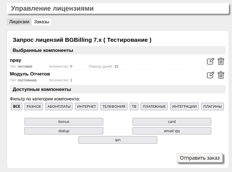Add the bonus component
232x172 pixels.
pyautogui.click(x=64, y=121)
